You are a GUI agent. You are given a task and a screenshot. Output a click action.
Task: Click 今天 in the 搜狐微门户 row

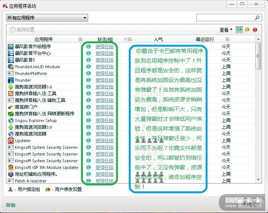point(226,107)
